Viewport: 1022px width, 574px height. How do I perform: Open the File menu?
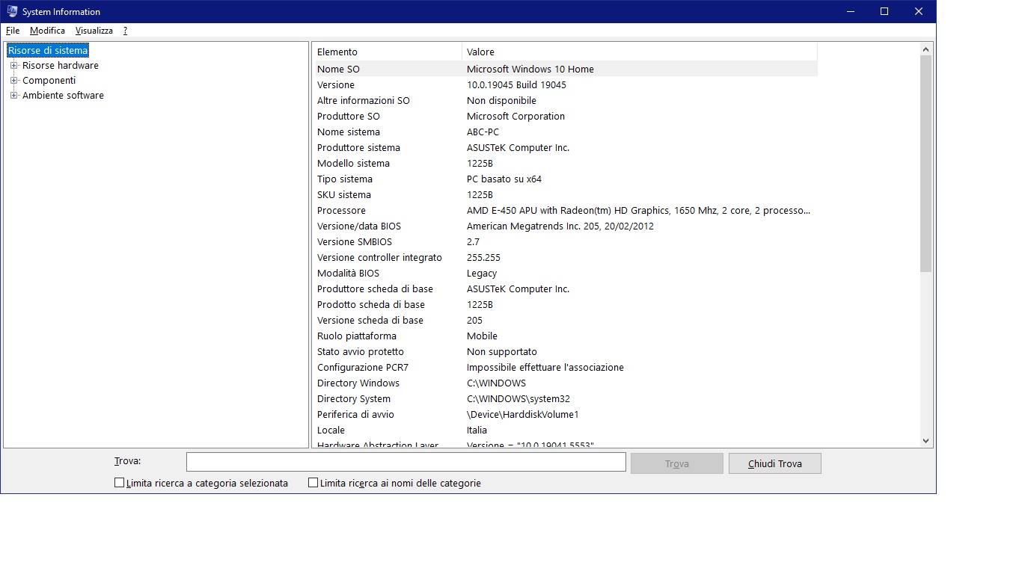13,31
